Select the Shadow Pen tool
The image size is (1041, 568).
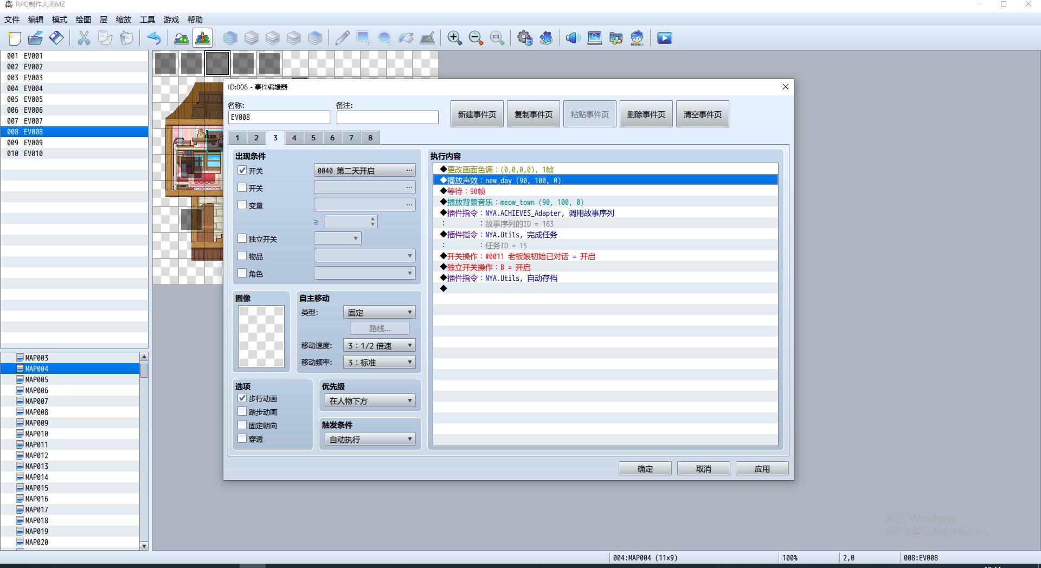[427, 38]
